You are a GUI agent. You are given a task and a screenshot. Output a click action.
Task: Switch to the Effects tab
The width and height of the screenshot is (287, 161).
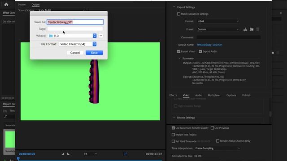pyautogui.click(x=173, y=95)
